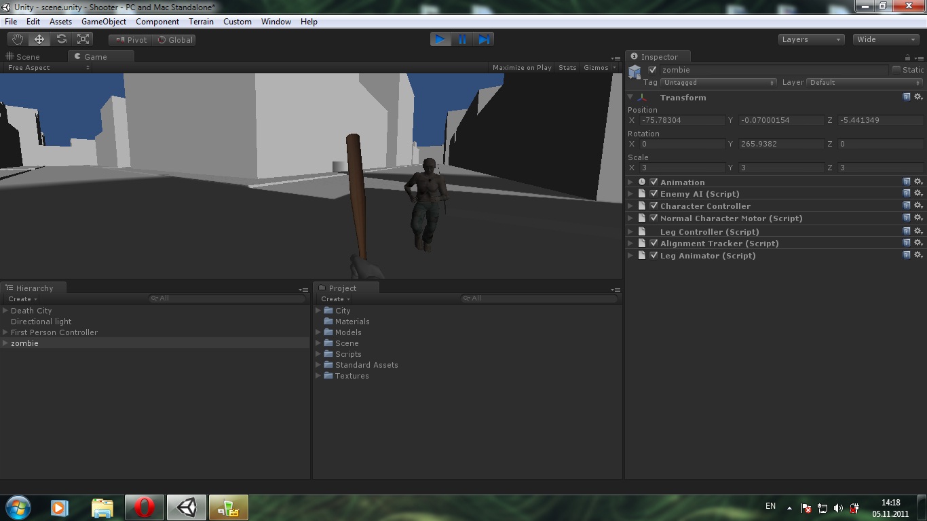
Task: Disable the Enemy AI script checkbox
Action: click(654, 194)
